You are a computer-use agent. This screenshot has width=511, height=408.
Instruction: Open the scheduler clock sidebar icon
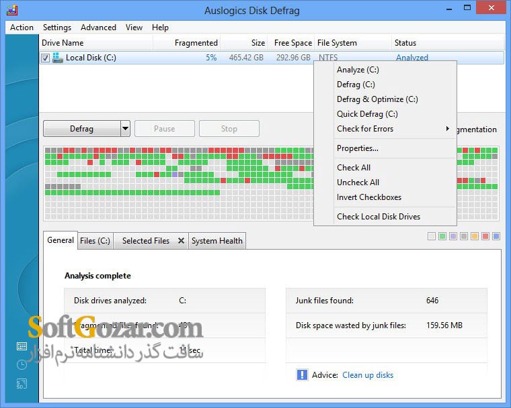pyautogui.click(x=22, y=365)
